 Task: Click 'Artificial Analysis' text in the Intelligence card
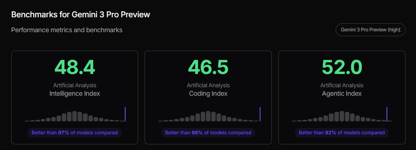[x=75, y=85]
